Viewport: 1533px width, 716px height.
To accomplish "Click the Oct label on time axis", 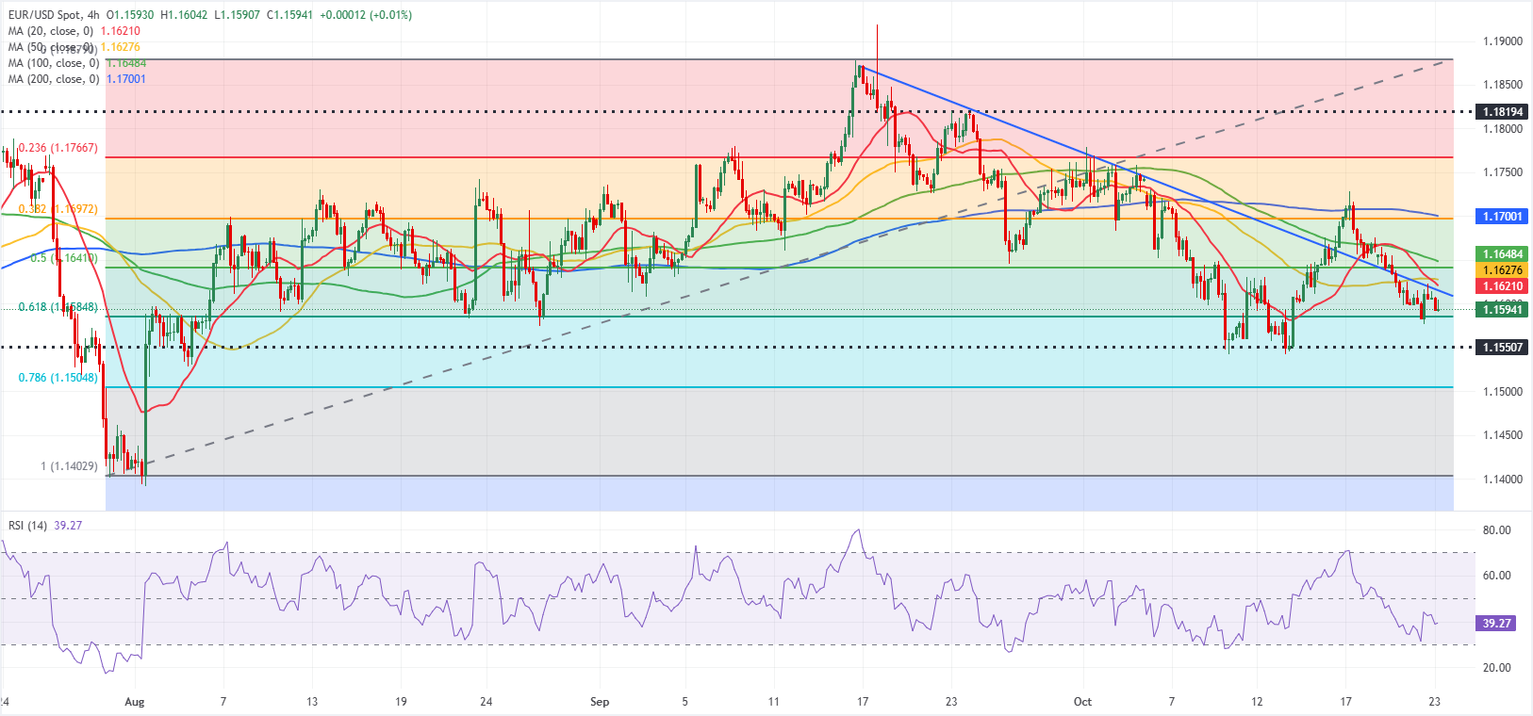I will (1082, 702).
